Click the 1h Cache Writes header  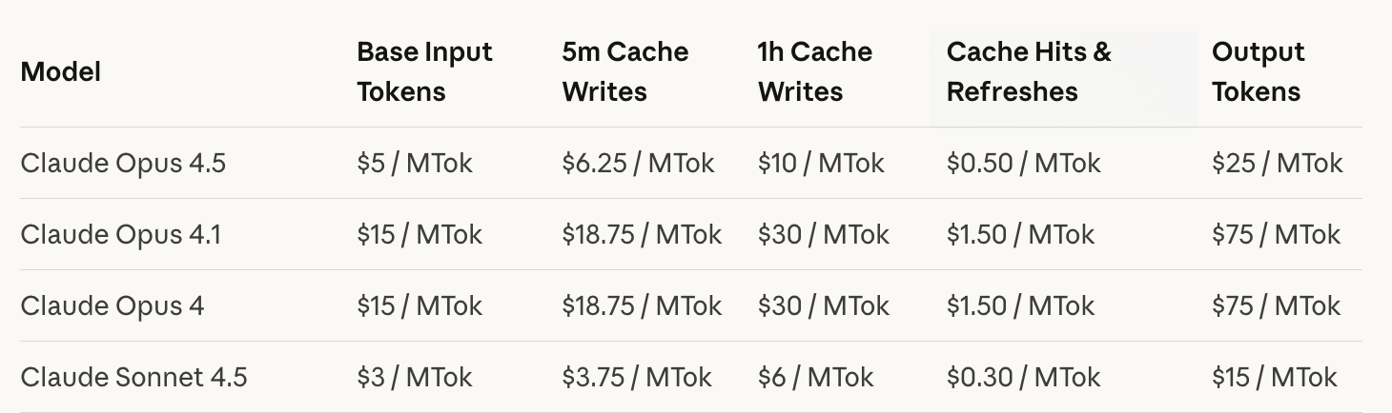[814, 71]
